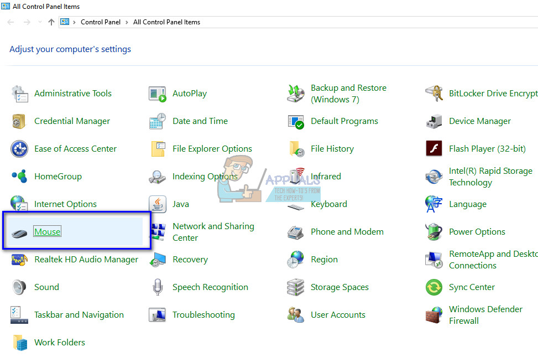This screenshot has height=357, width=538.
Task: Open the Infrared link
Action: (326, 177)
